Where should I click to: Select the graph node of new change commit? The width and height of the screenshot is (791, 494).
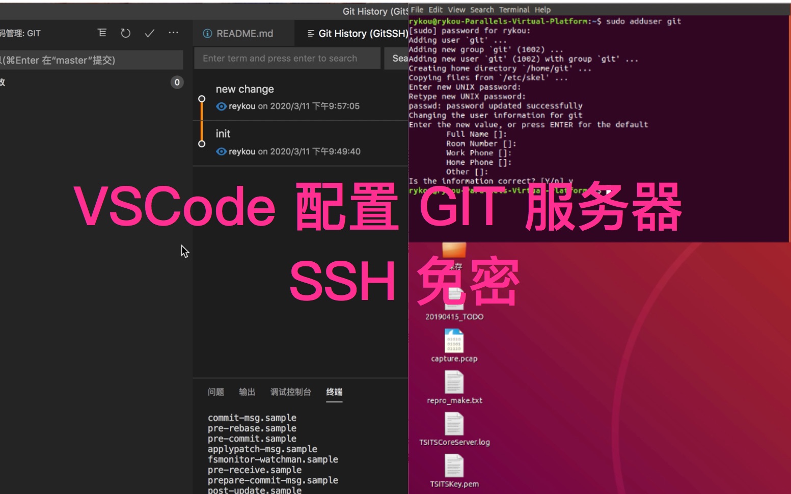pos(202,99)
